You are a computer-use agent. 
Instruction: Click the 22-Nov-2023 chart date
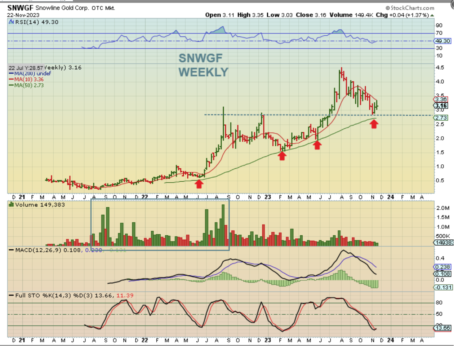point(23,15)
